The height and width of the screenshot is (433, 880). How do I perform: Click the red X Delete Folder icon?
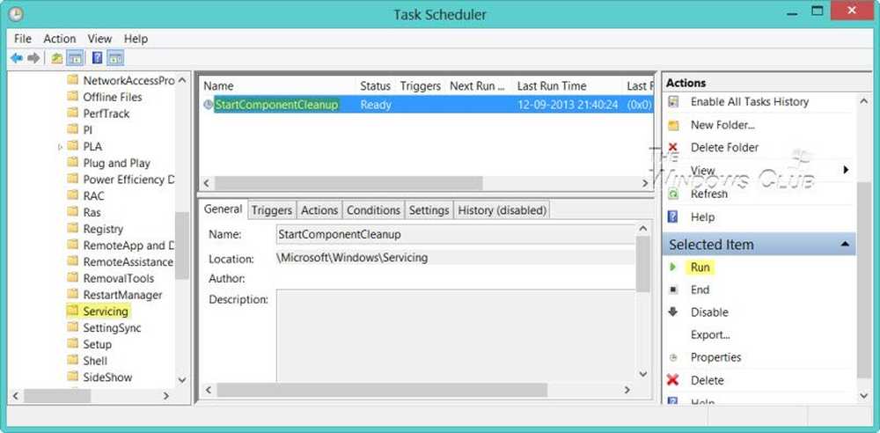(x=673, y=148)
